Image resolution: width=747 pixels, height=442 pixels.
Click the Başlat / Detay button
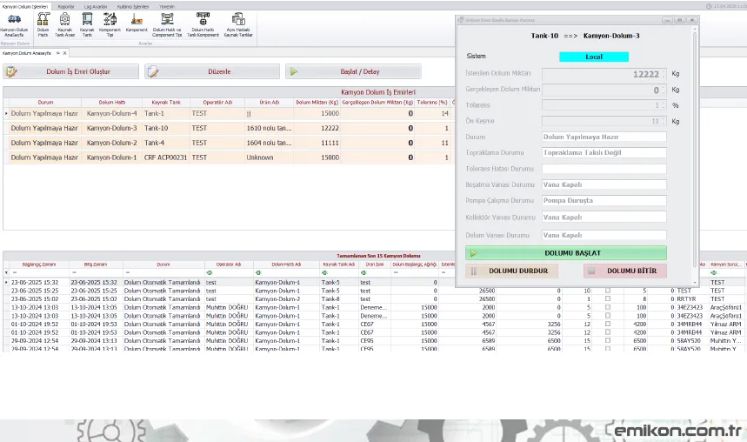(x=353, y=71)
